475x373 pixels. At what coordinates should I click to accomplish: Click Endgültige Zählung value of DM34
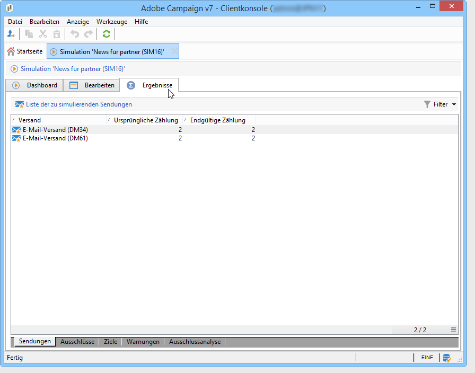click(253, 130)
